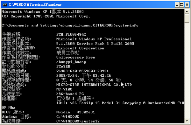Click 'Microsoft Corporation' manufacturer value
Image resolution: width=191 pixels, height=125 pixels.
click(x=80, y=48)
